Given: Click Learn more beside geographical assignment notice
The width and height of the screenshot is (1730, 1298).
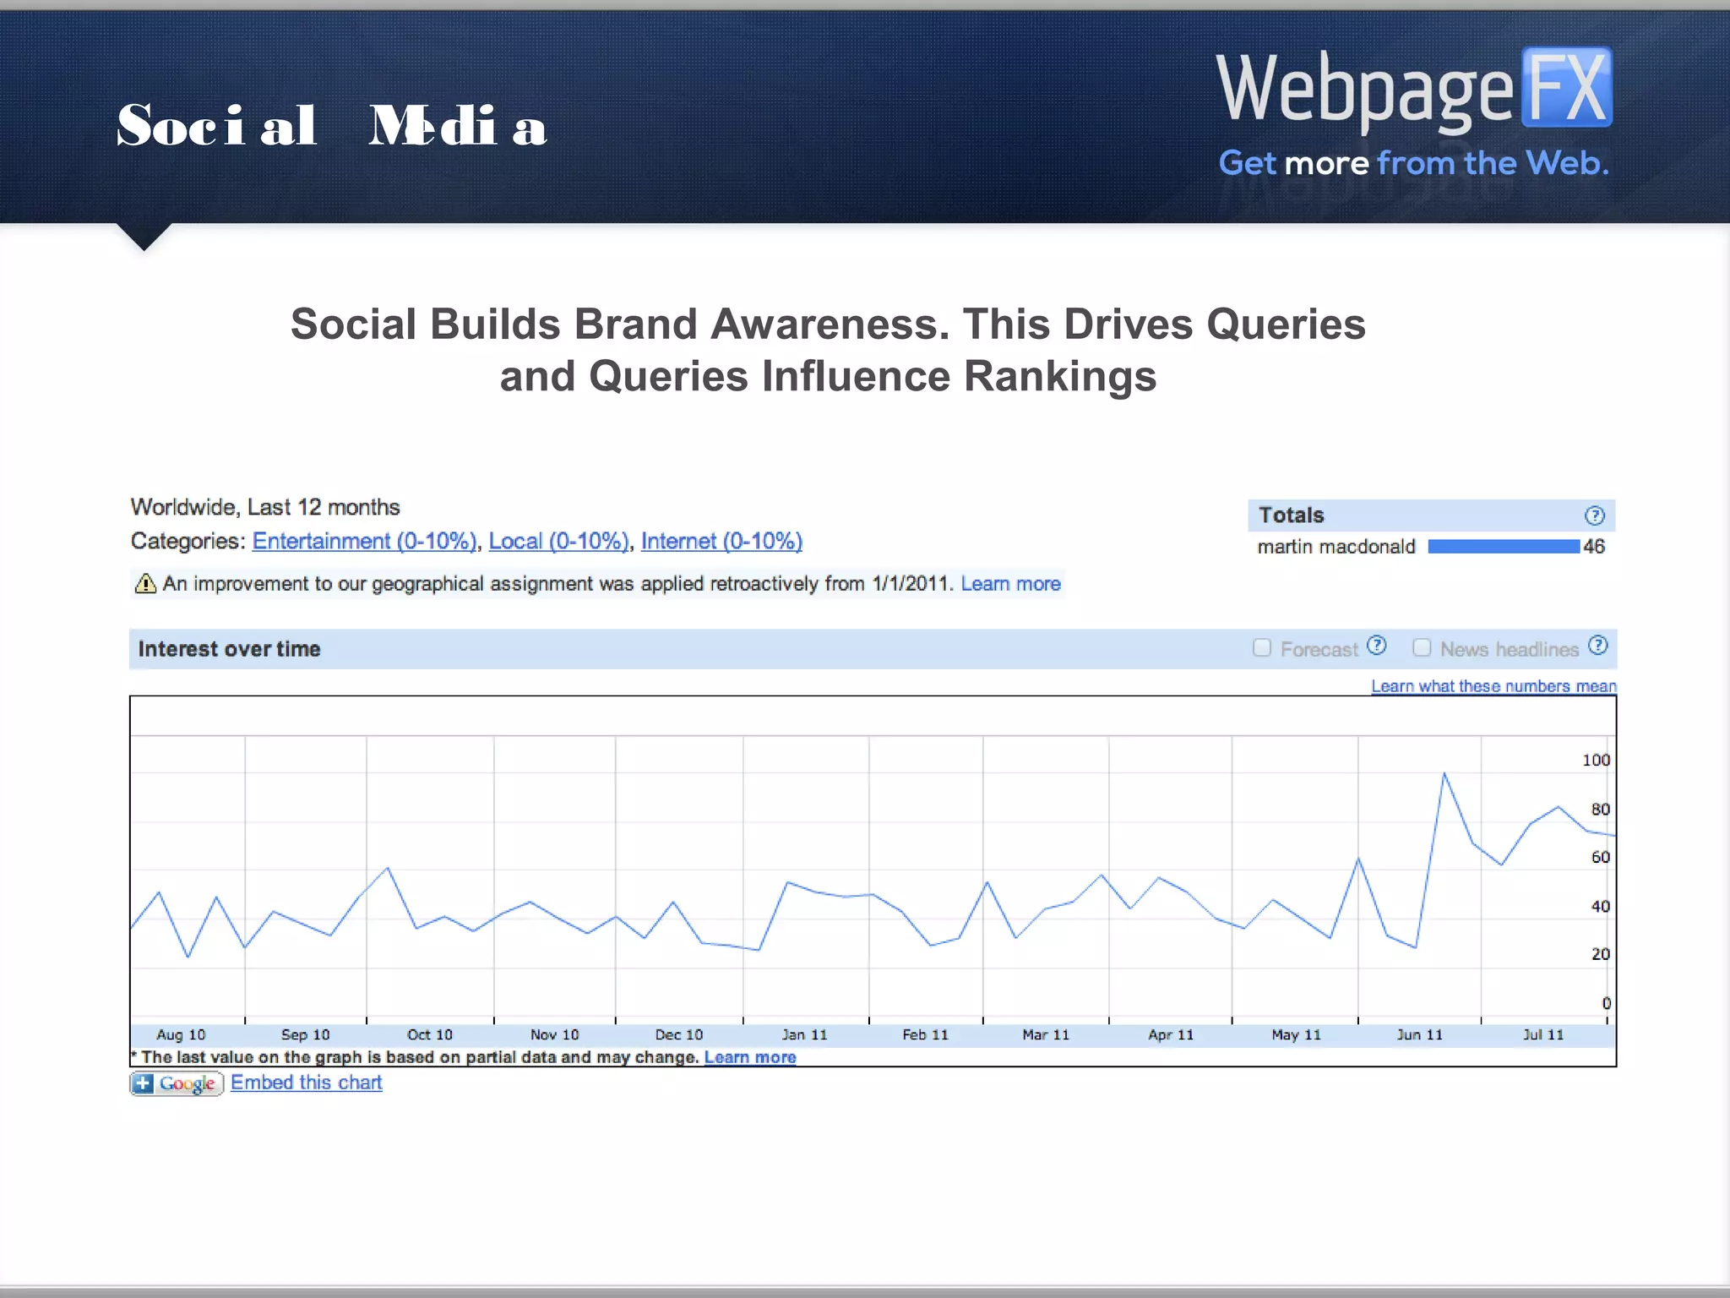Looking at the screenshot, I should pyautogui.click(x=1010, y=584).
